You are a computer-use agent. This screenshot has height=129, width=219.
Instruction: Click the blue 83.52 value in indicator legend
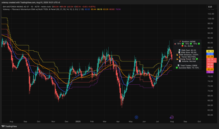pyautogui.click(x=87, y=9)
